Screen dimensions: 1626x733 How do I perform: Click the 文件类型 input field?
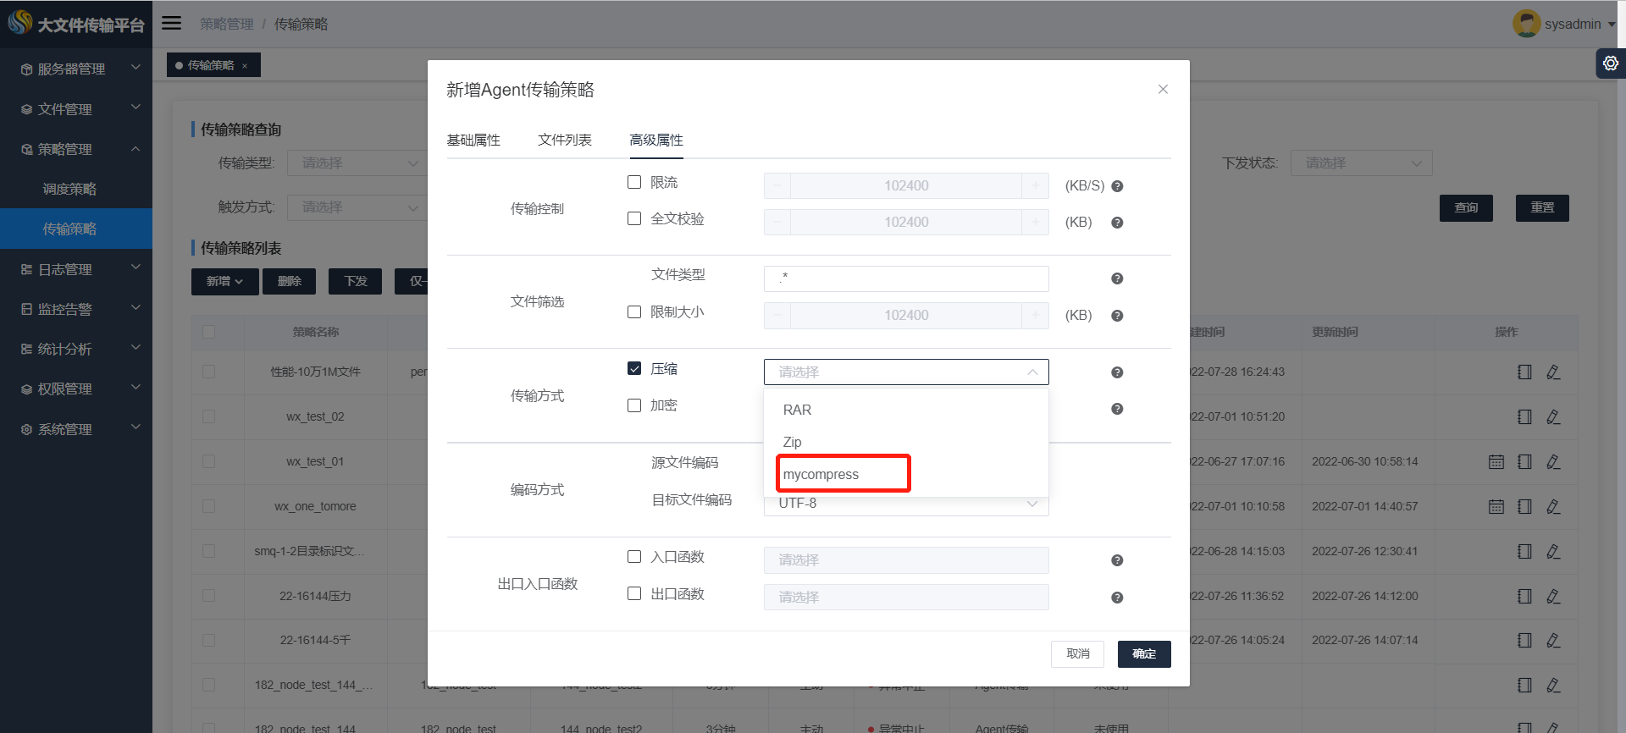(905, 278)
